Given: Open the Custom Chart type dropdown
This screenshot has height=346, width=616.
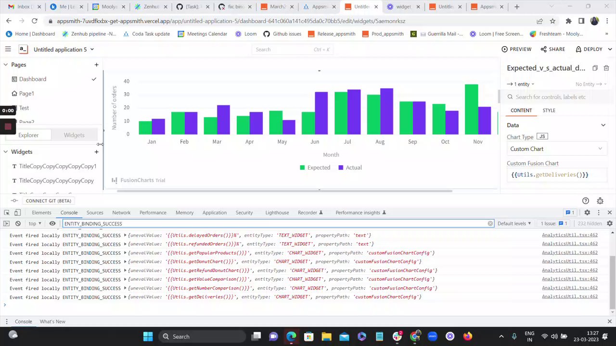Looking at the screenshot, I should [557, 149].
